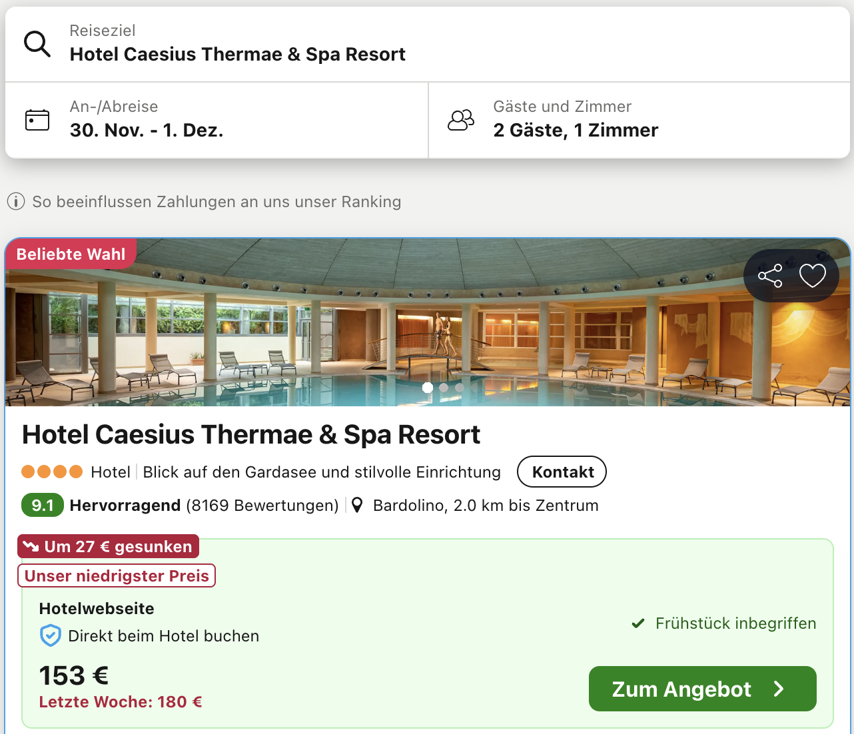Share the hotel listing

[770, 276]
